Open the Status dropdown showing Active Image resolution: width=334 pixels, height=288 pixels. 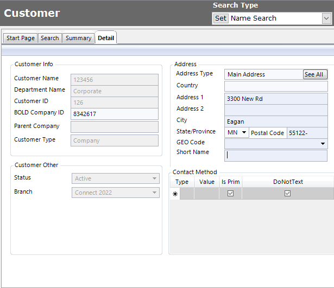[116, 178]
